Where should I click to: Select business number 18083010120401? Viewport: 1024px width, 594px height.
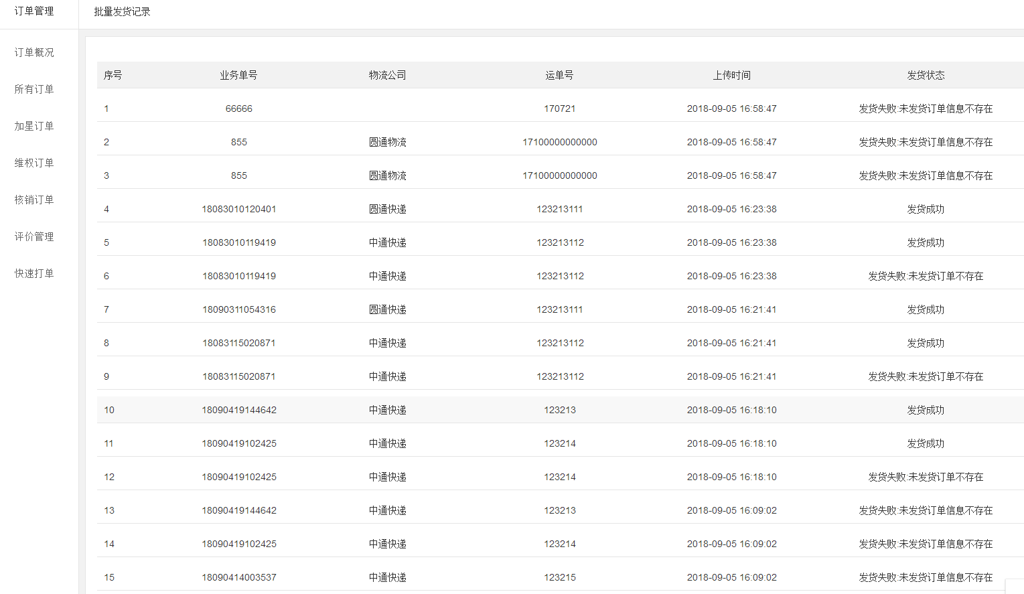pos(238,209)
